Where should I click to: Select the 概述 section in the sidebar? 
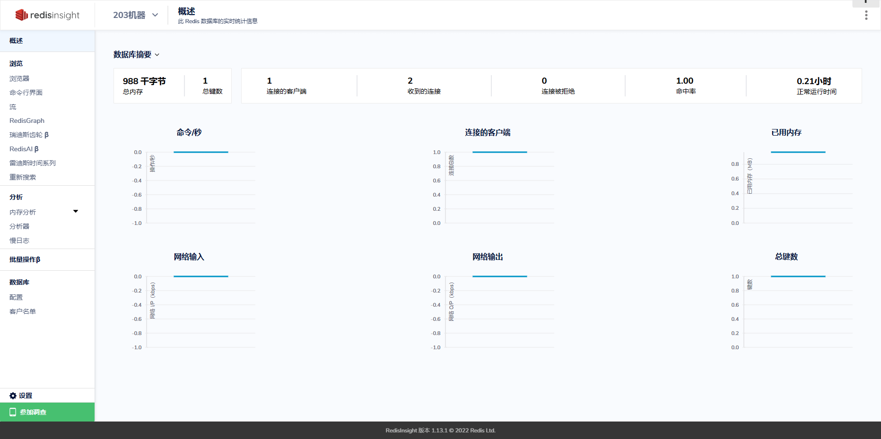pyautogui.click(x=16, y=41)
